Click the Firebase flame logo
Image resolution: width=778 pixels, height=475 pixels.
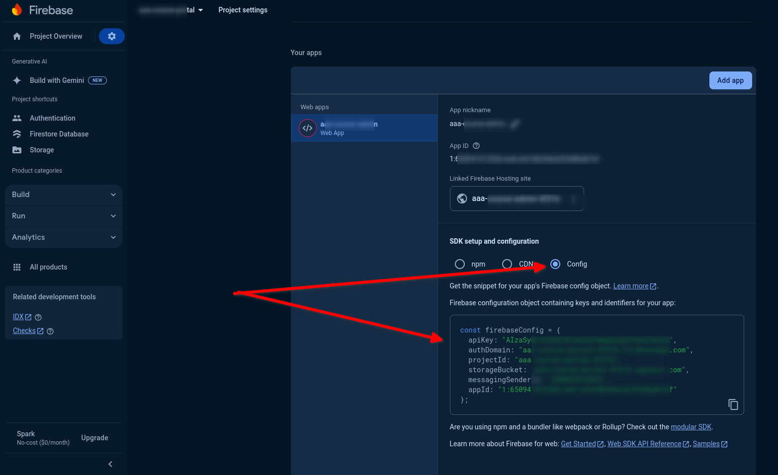[x=17, y=9]
